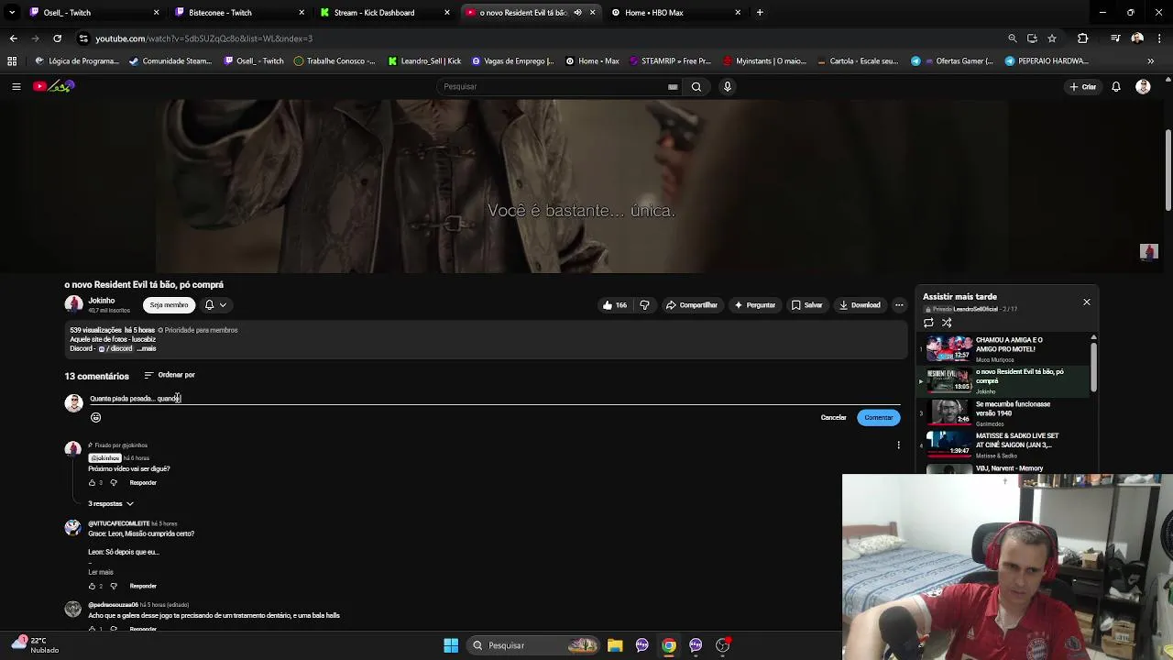Open the browser extensions puzzle icon
The width and height of the screenshot is (1173, 660).
1083,38
